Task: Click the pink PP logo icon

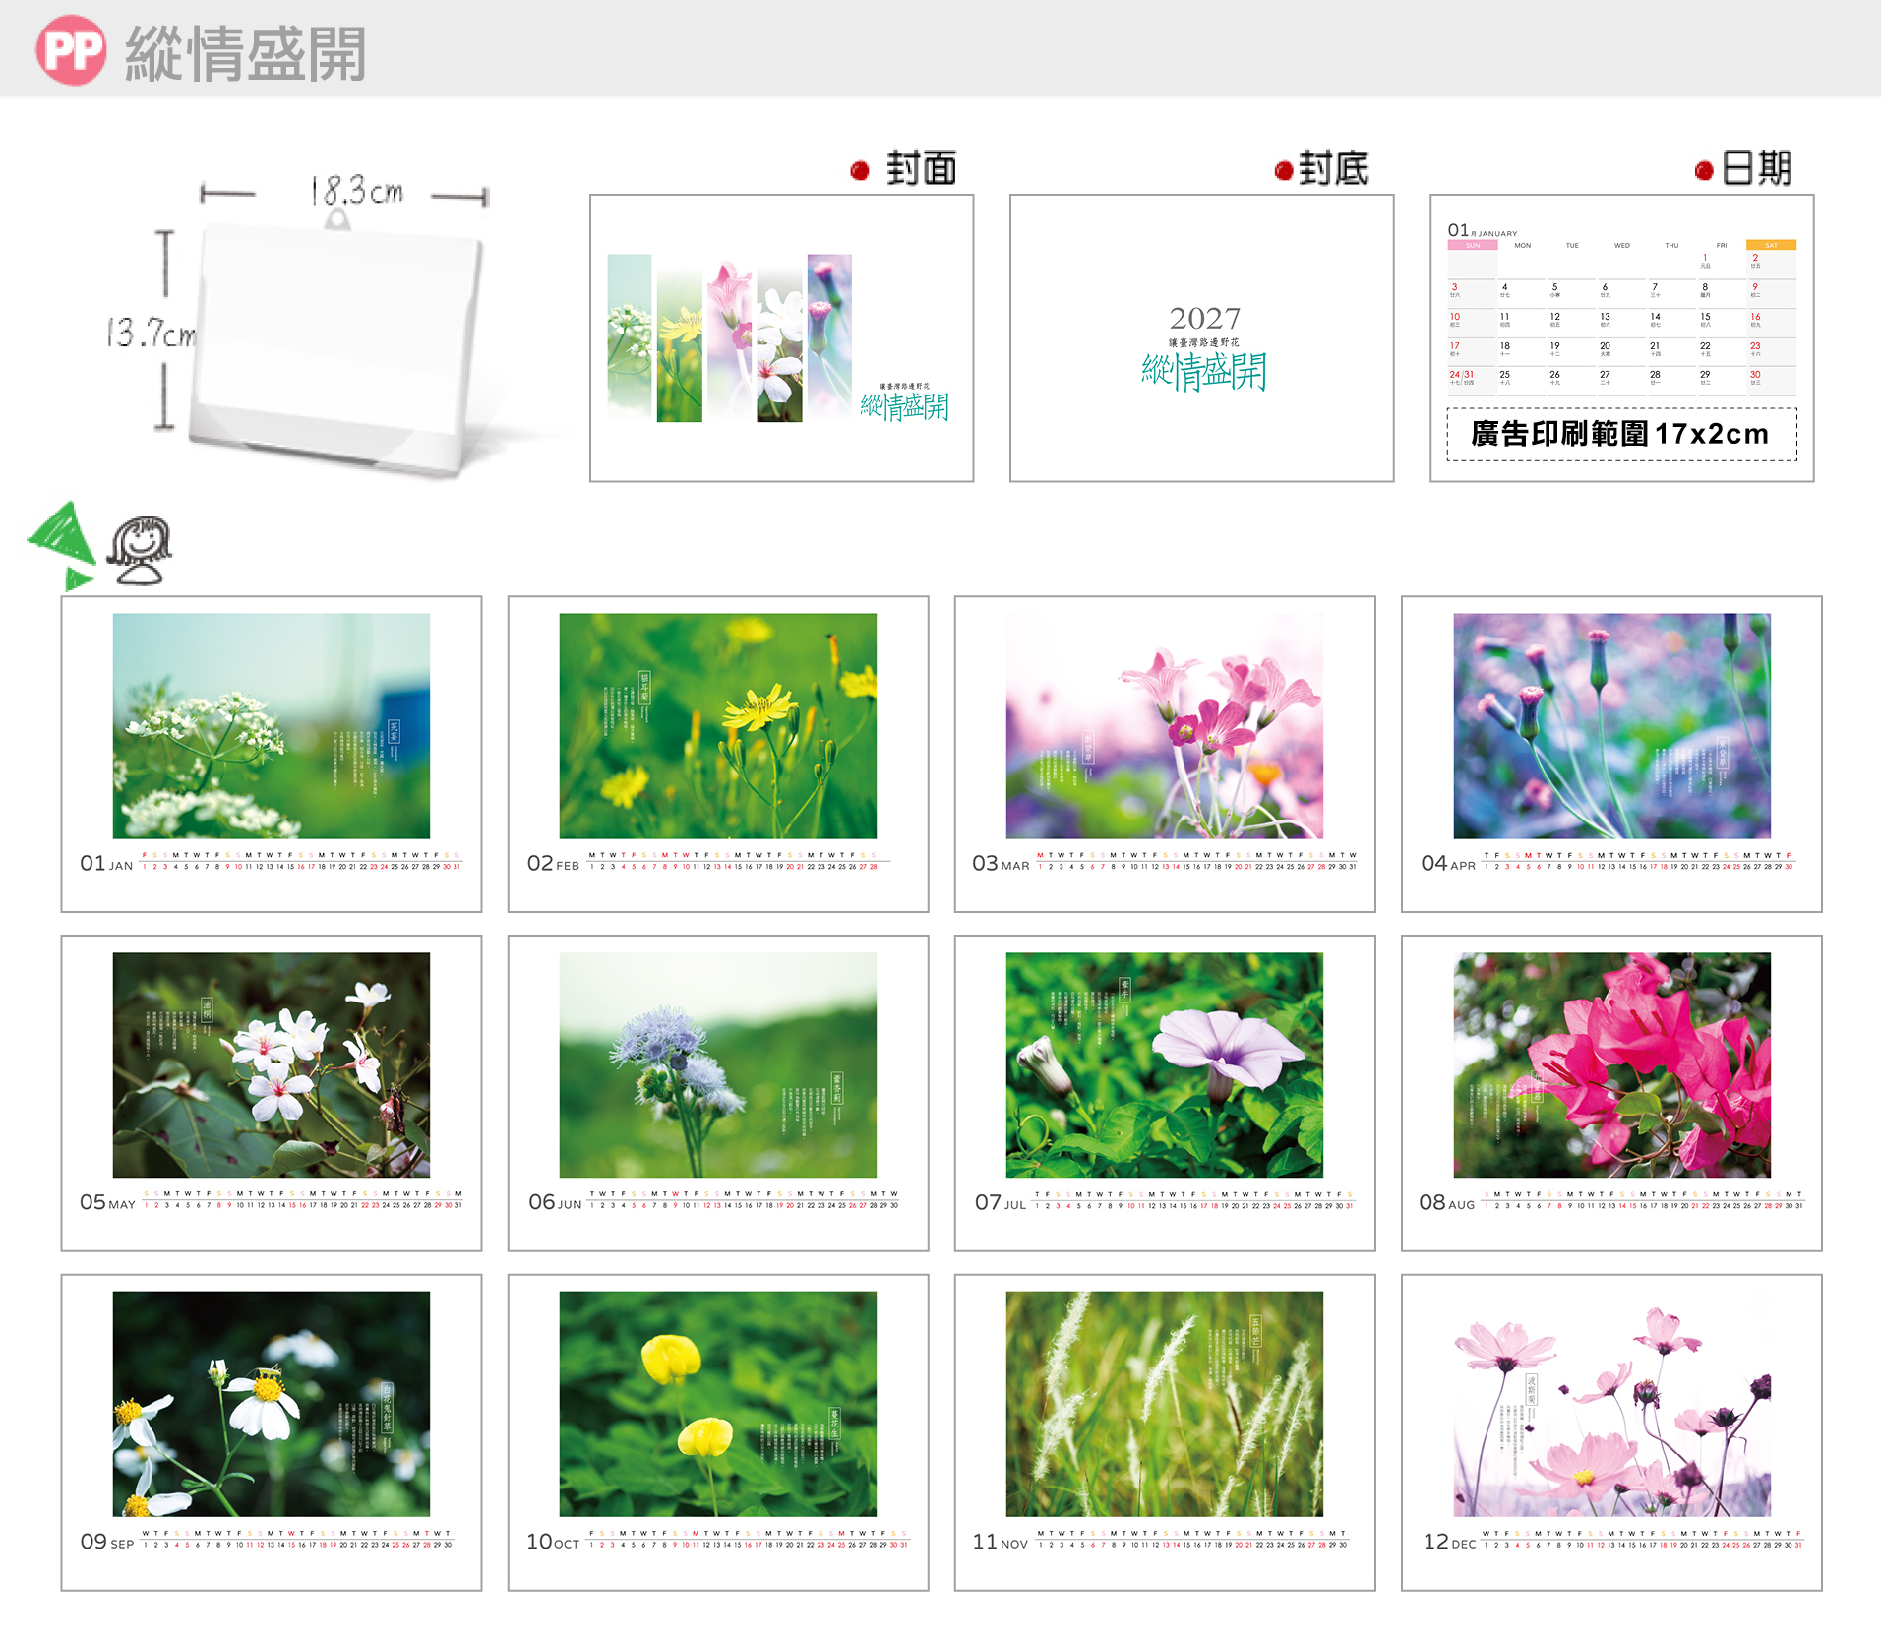Action: [71, 49]
